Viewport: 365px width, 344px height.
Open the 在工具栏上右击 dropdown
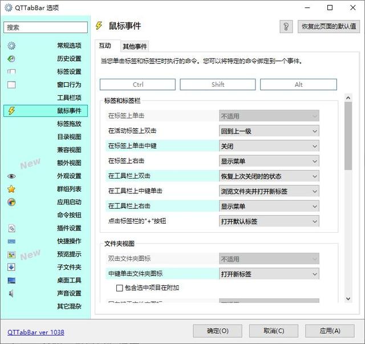coord(269,206)
